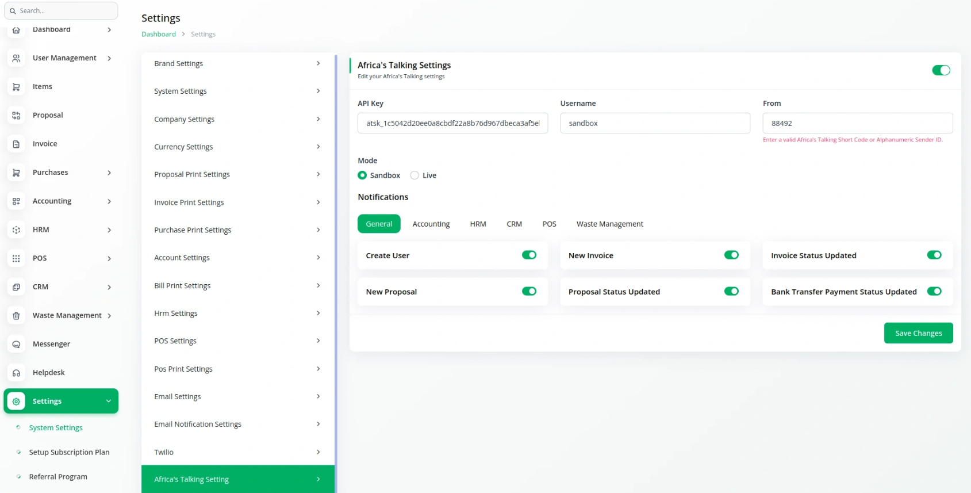The height and width of the screenshot is (493, 971).
Task: Toggle Proposal Status Updated switch
Action: click(731, 291)
